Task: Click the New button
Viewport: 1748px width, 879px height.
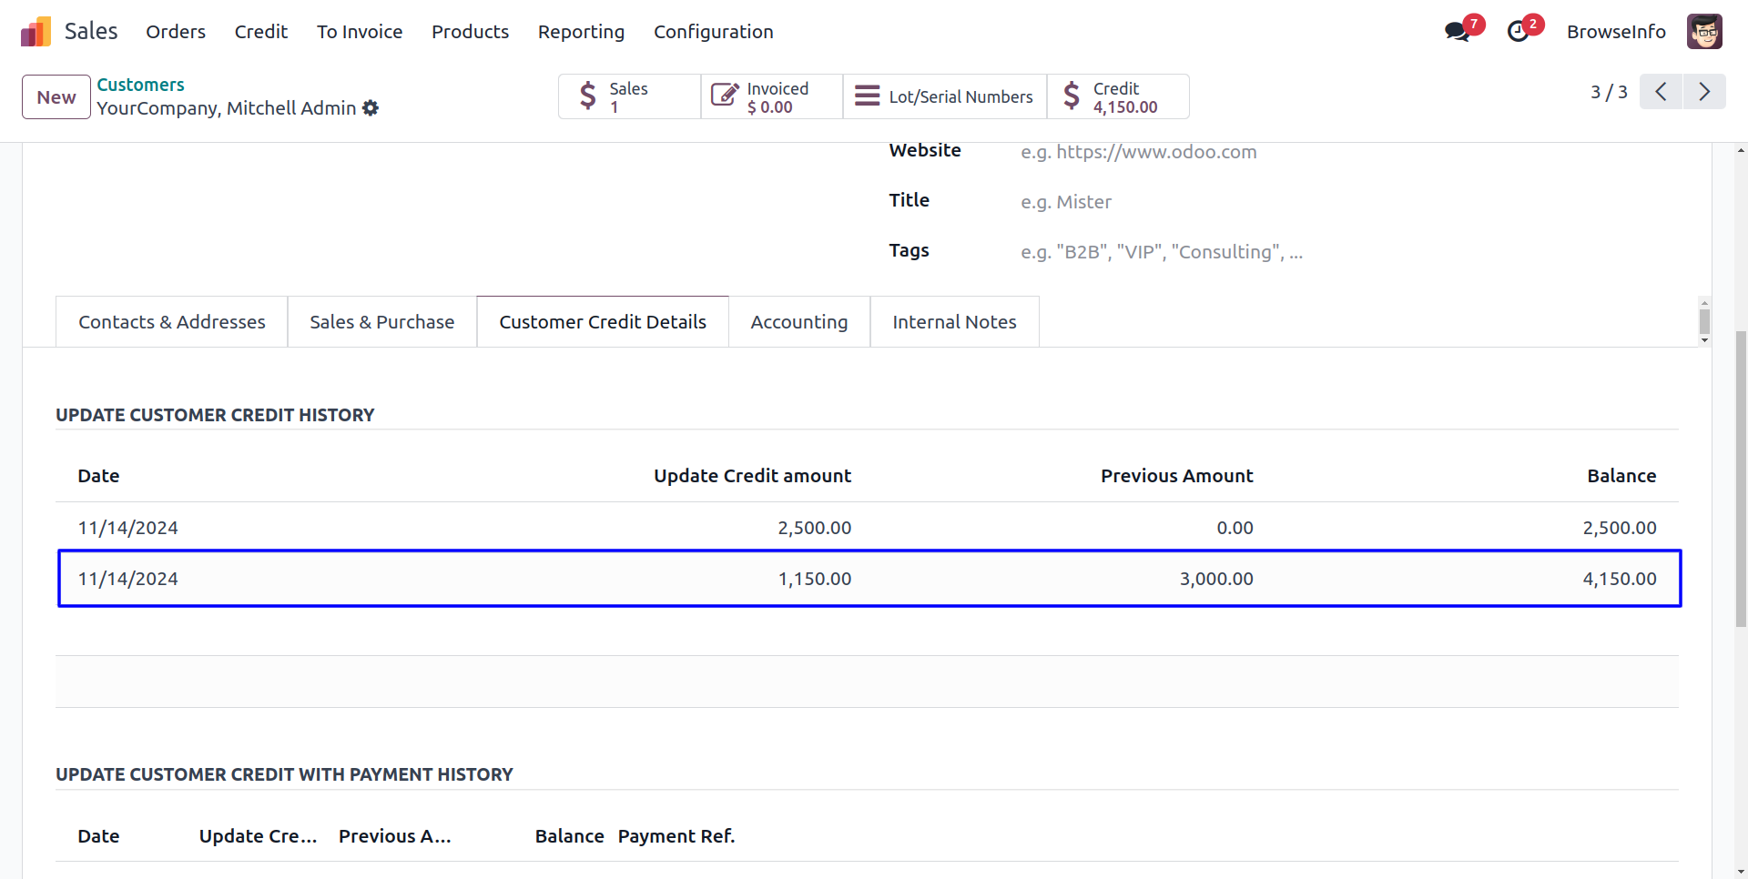Action: coord(56,97)
